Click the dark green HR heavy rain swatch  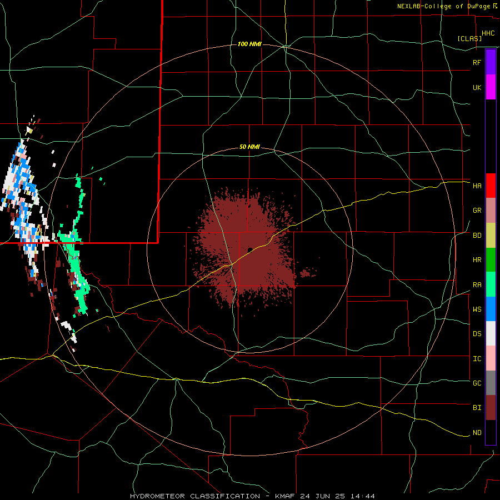491,260
